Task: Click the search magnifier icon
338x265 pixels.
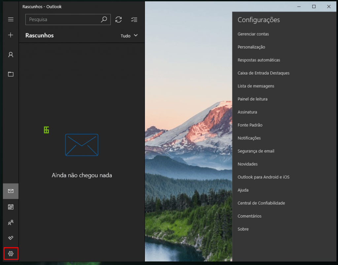Action: coord(104,19)
